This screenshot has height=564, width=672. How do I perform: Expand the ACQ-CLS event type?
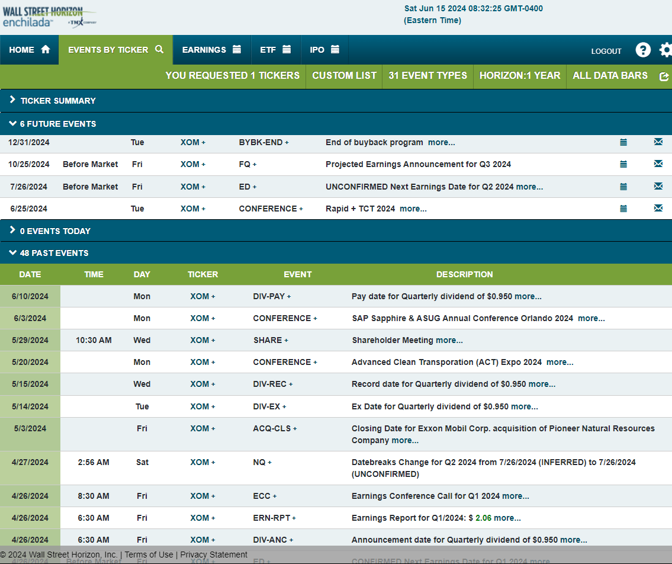pos(295,428)
